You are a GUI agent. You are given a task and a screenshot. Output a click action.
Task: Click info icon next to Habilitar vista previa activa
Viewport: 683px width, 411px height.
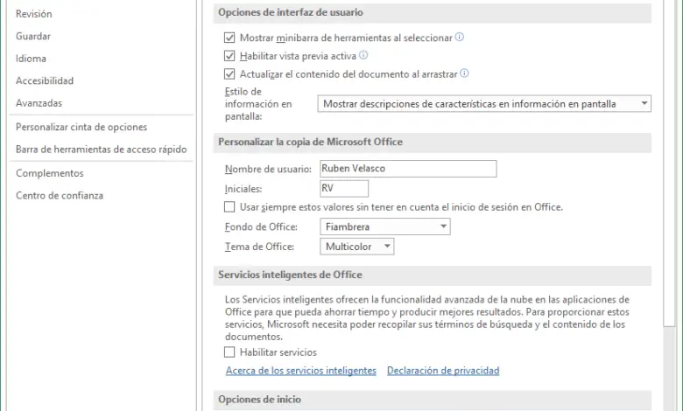(363, 55)
